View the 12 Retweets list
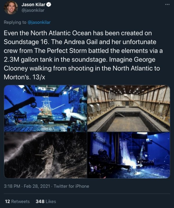Viewport: 174px width, 208px height. 17,201
